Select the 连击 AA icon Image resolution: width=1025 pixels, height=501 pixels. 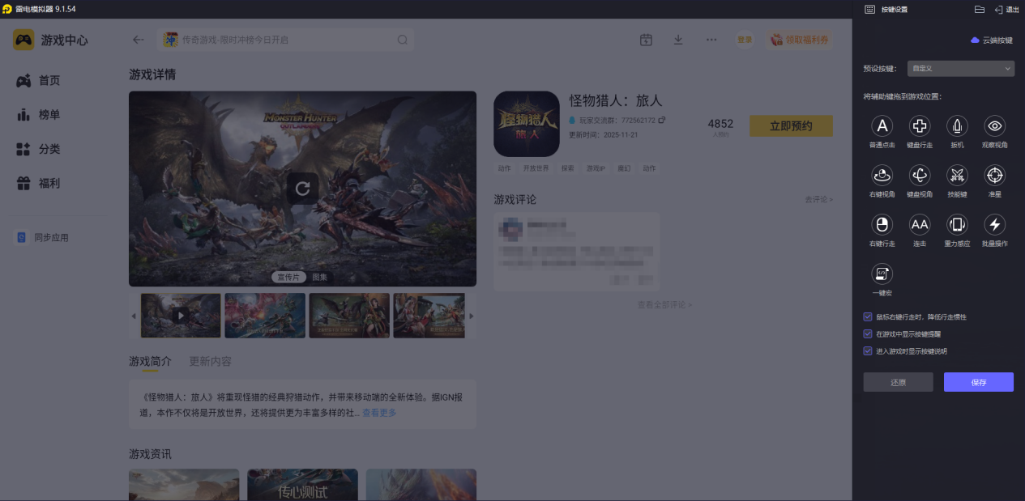[920, 224]
